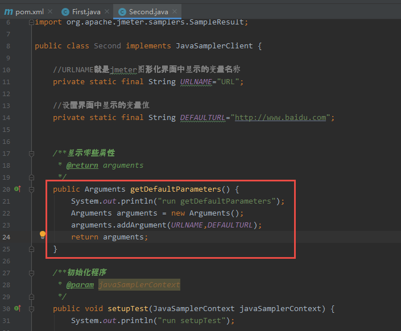
Task: Click line number 24 in the gutter
Action: [6, 237]
